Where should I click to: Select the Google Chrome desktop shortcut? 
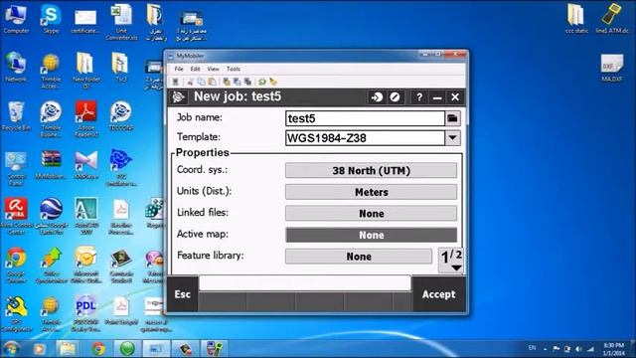(x=16, y=265)
